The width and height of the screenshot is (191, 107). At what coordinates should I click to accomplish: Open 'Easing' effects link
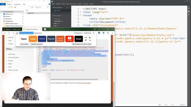10,61
